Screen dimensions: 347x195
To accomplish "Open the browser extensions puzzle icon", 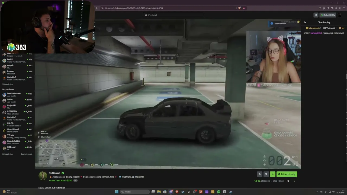I will point(320,8).
